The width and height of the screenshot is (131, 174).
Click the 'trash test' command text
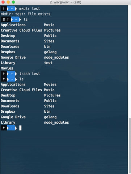point(30,74)
